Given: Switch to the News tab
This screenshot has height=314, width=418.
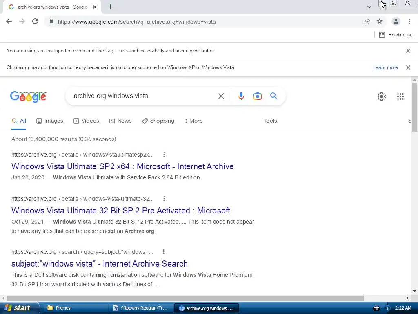Looking at the screenshot, I should [120, 121].
